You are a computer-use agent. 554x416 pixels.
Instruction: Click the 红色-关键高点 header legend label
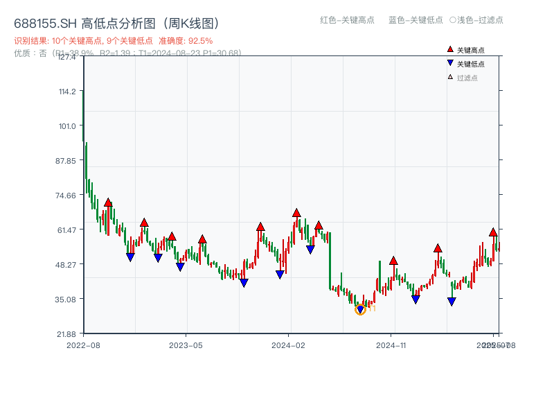tap(347, 20)
